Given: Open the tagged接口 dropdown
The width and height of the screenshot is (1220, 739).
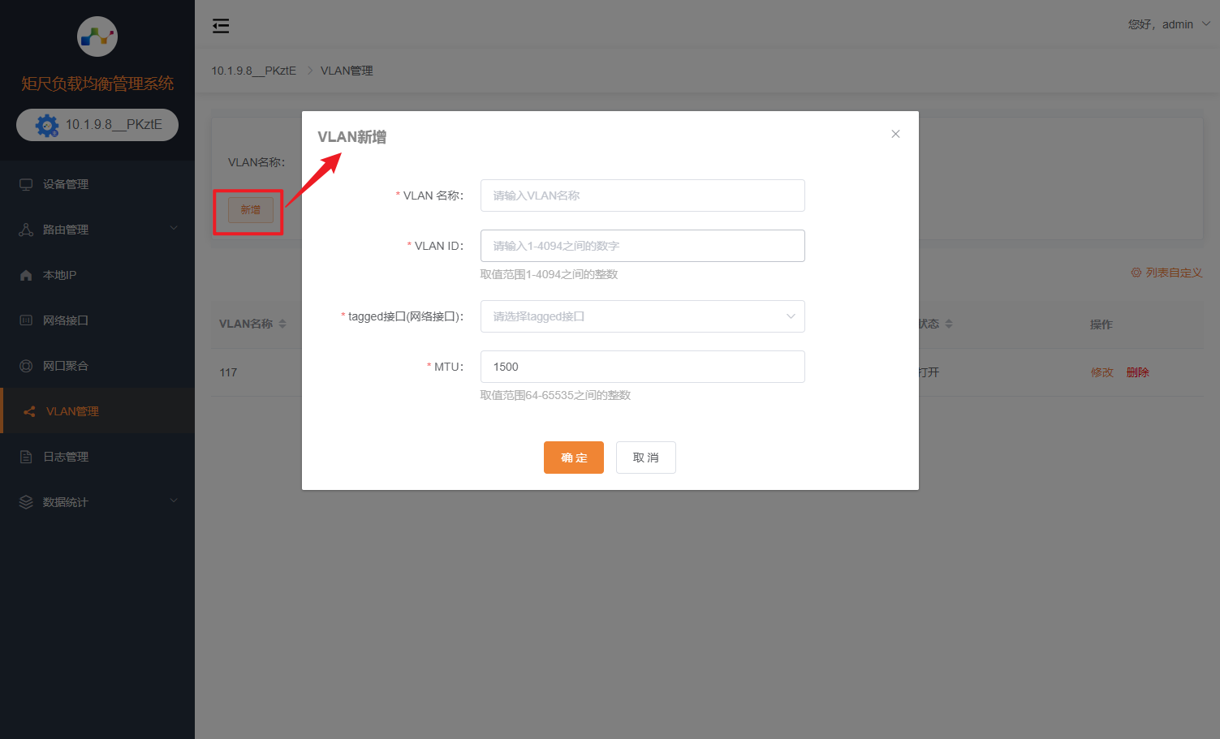Looking at the screenshot, I should pyautogui.click(x=642, y=316).
